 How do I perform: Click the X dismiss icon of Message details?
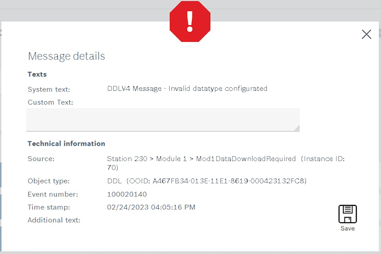pyautogui.click(x=366, y=34)
